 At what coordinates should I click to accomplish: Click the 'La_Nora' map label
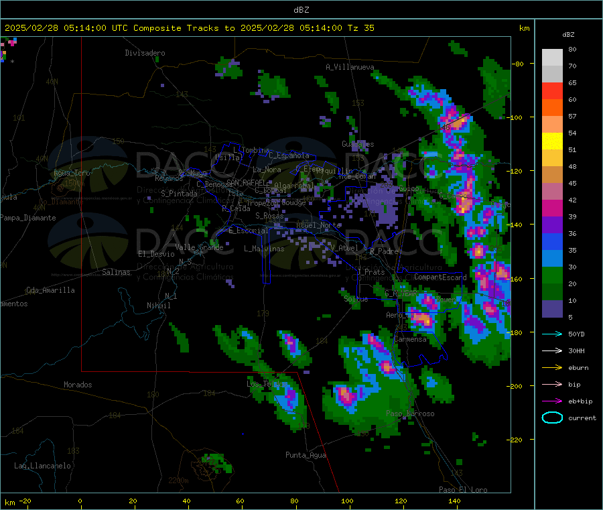pos(267,170)
